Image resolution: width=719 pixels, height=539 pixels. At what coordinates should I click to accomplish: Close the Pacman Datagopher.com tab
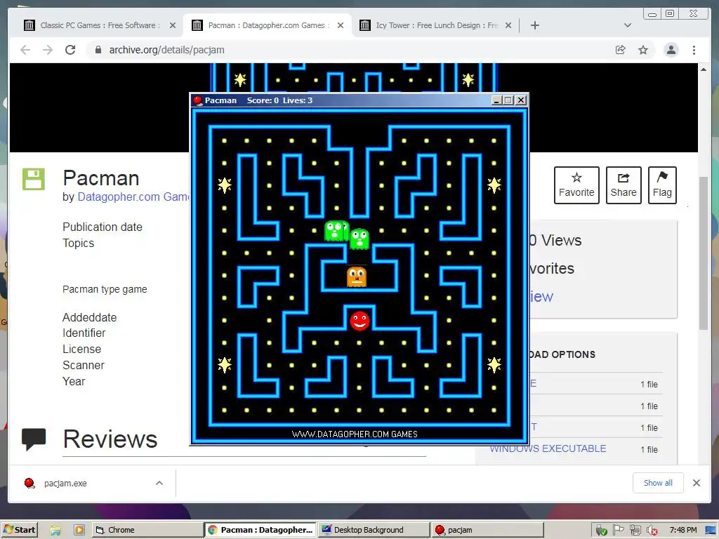(x=341, y=25)
